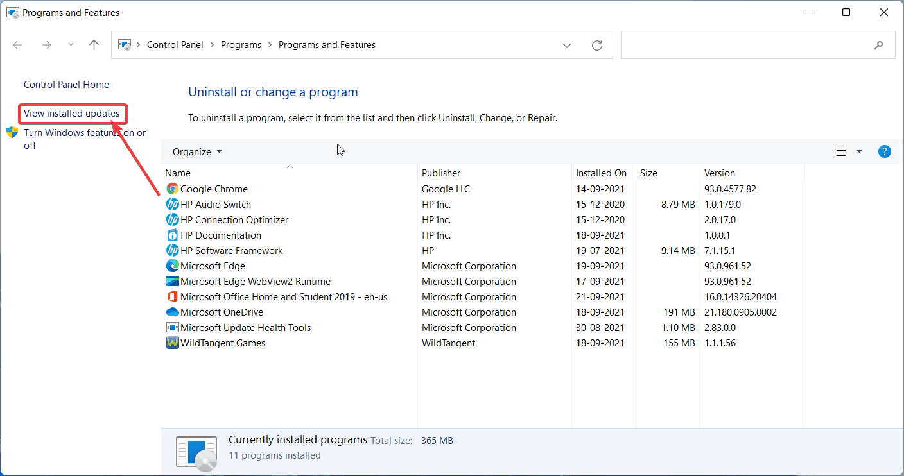Click the Google LLC publisher cell
Viewport: 904px width, 476px height.
coord(446,189)
